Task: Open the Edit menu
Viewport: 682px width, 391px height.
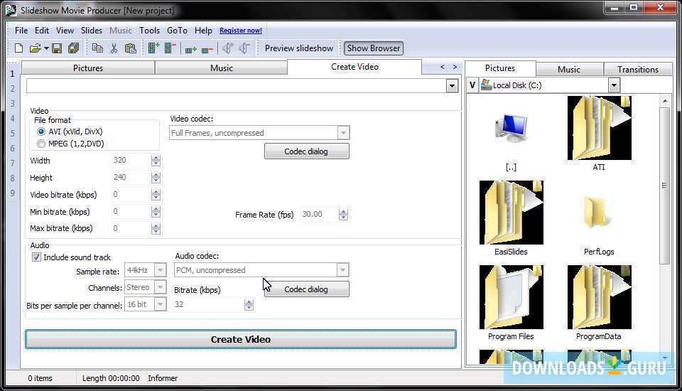Action: 42,30
